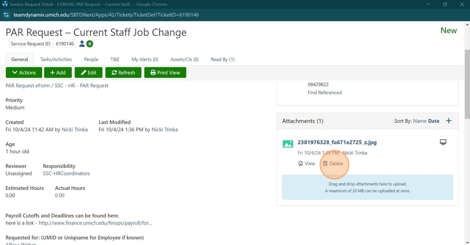Viewport: 470px width, 245px height.
Task: Click the green 0 badge near the request ID
Action: [89, 44]
